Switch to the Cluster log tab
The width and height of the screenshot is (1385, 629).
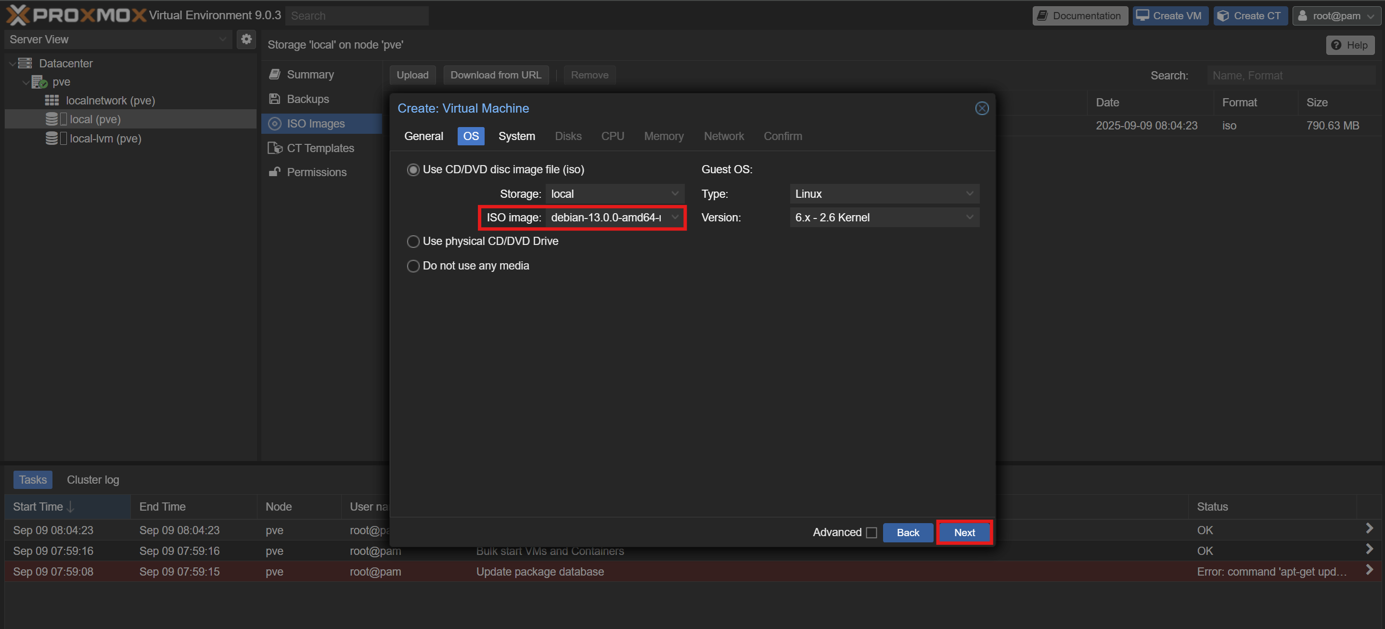(92, 479)
